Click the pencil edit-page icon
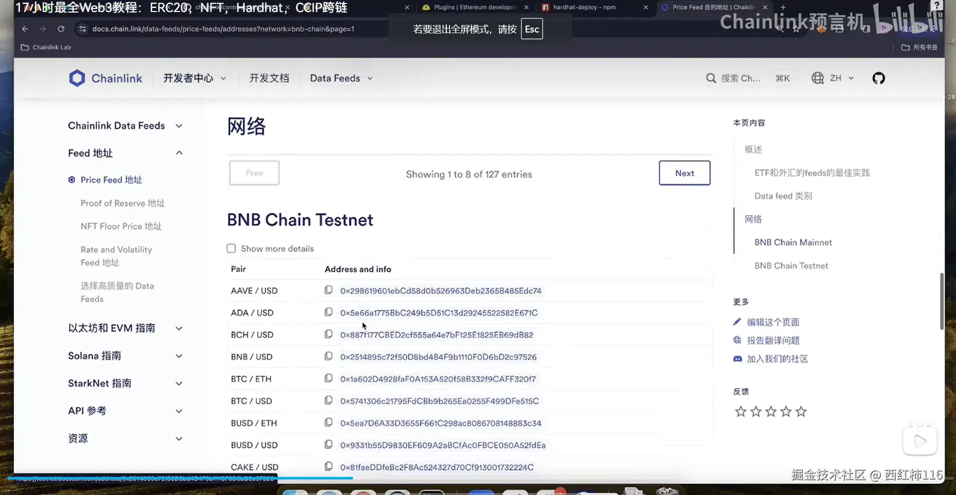Screen dimensions: 956x495 click(x=737, y=322)
